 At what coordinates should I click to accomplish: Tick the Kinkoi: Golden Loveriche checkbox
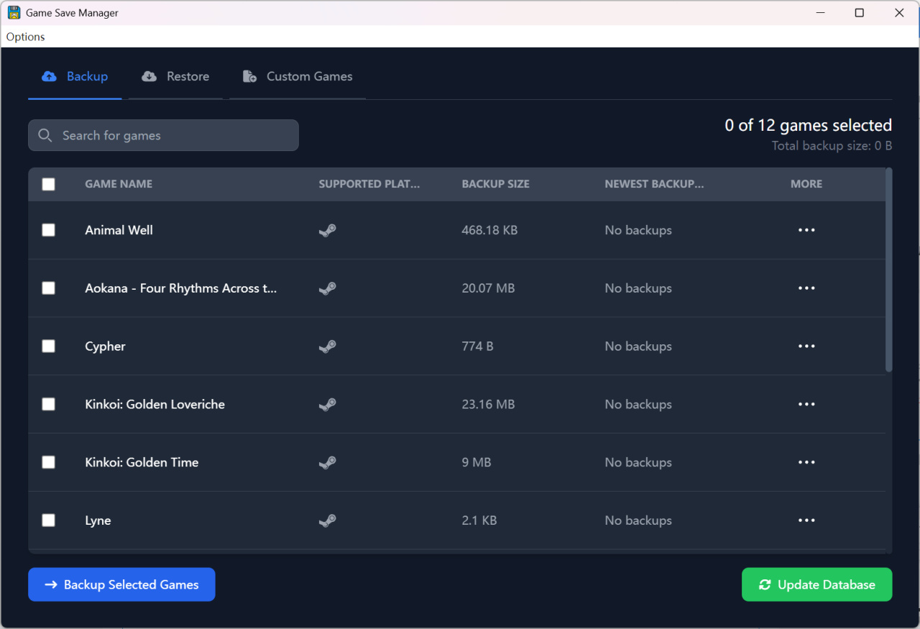pos(48,405)
